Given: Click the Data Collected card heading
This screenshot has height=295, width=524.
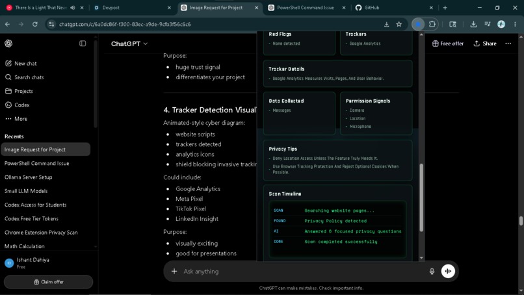Looking at the screenshot, I should [286, 101].
